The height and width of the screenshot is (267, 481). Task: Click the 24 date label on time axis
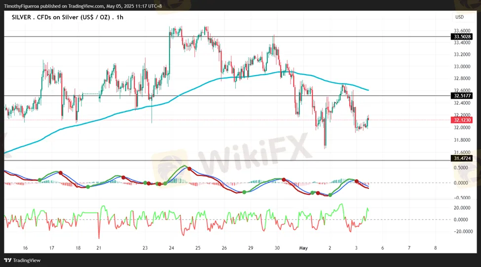[171, 248]
